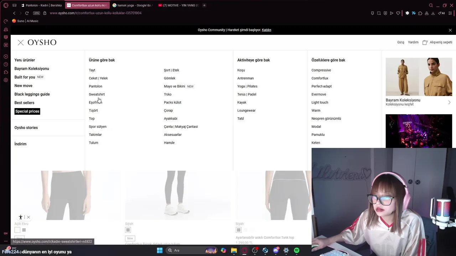Open the Mayo ve Bikini category
Screen dimensions: 456x256
174,86
